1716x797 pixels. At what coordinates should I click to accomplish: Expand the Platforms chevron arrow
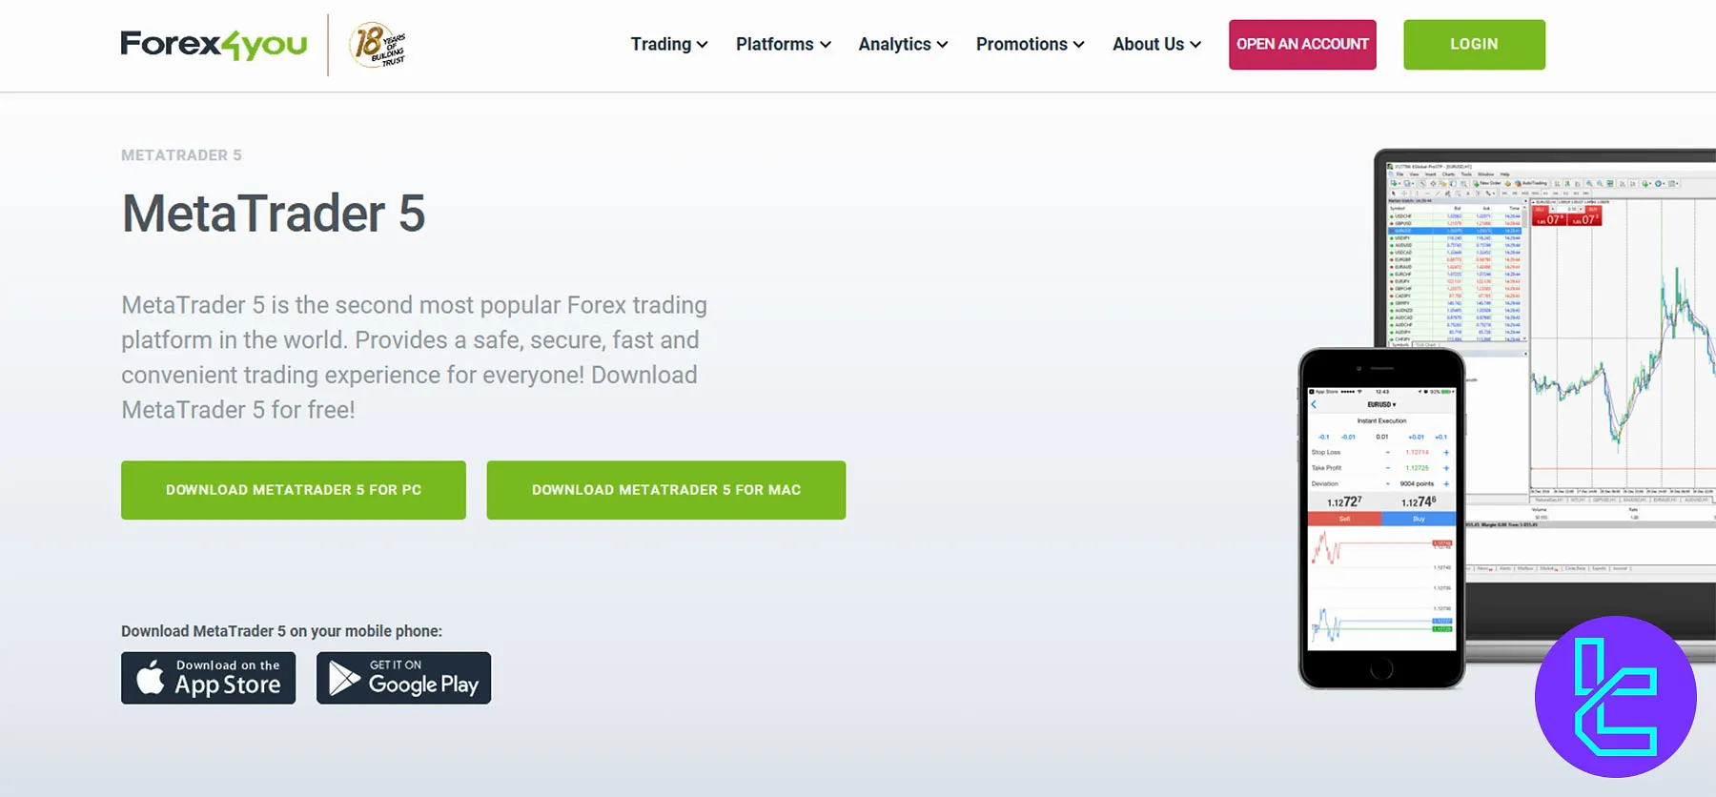tap(825, 45)
